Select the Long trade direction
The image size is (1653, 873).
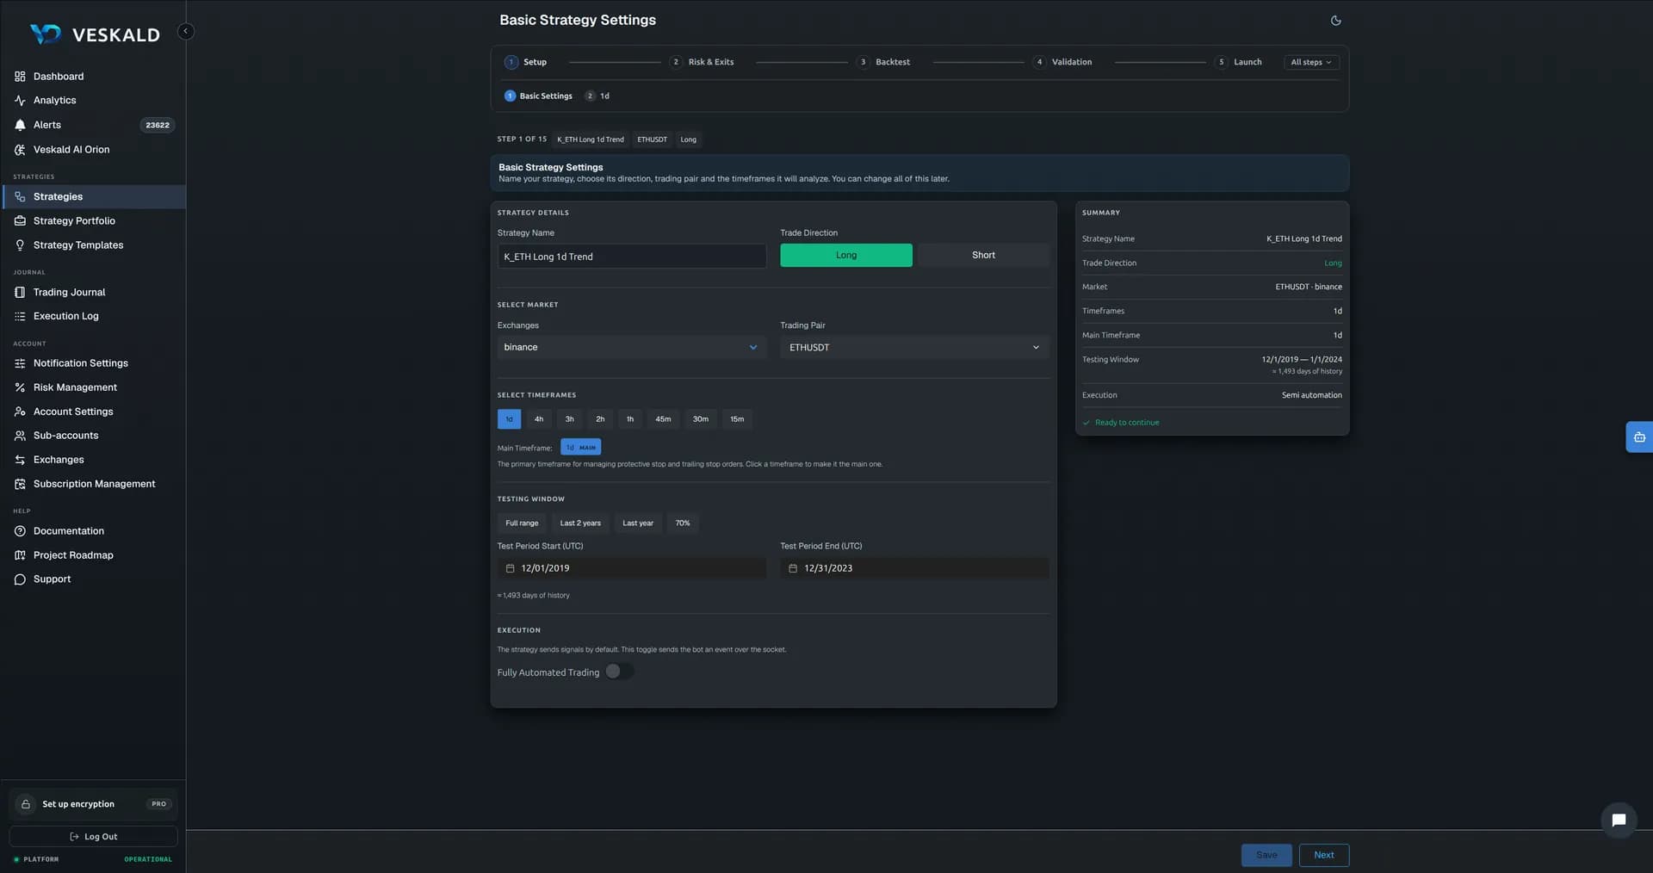pyautogui.click(x=845, y=255)
